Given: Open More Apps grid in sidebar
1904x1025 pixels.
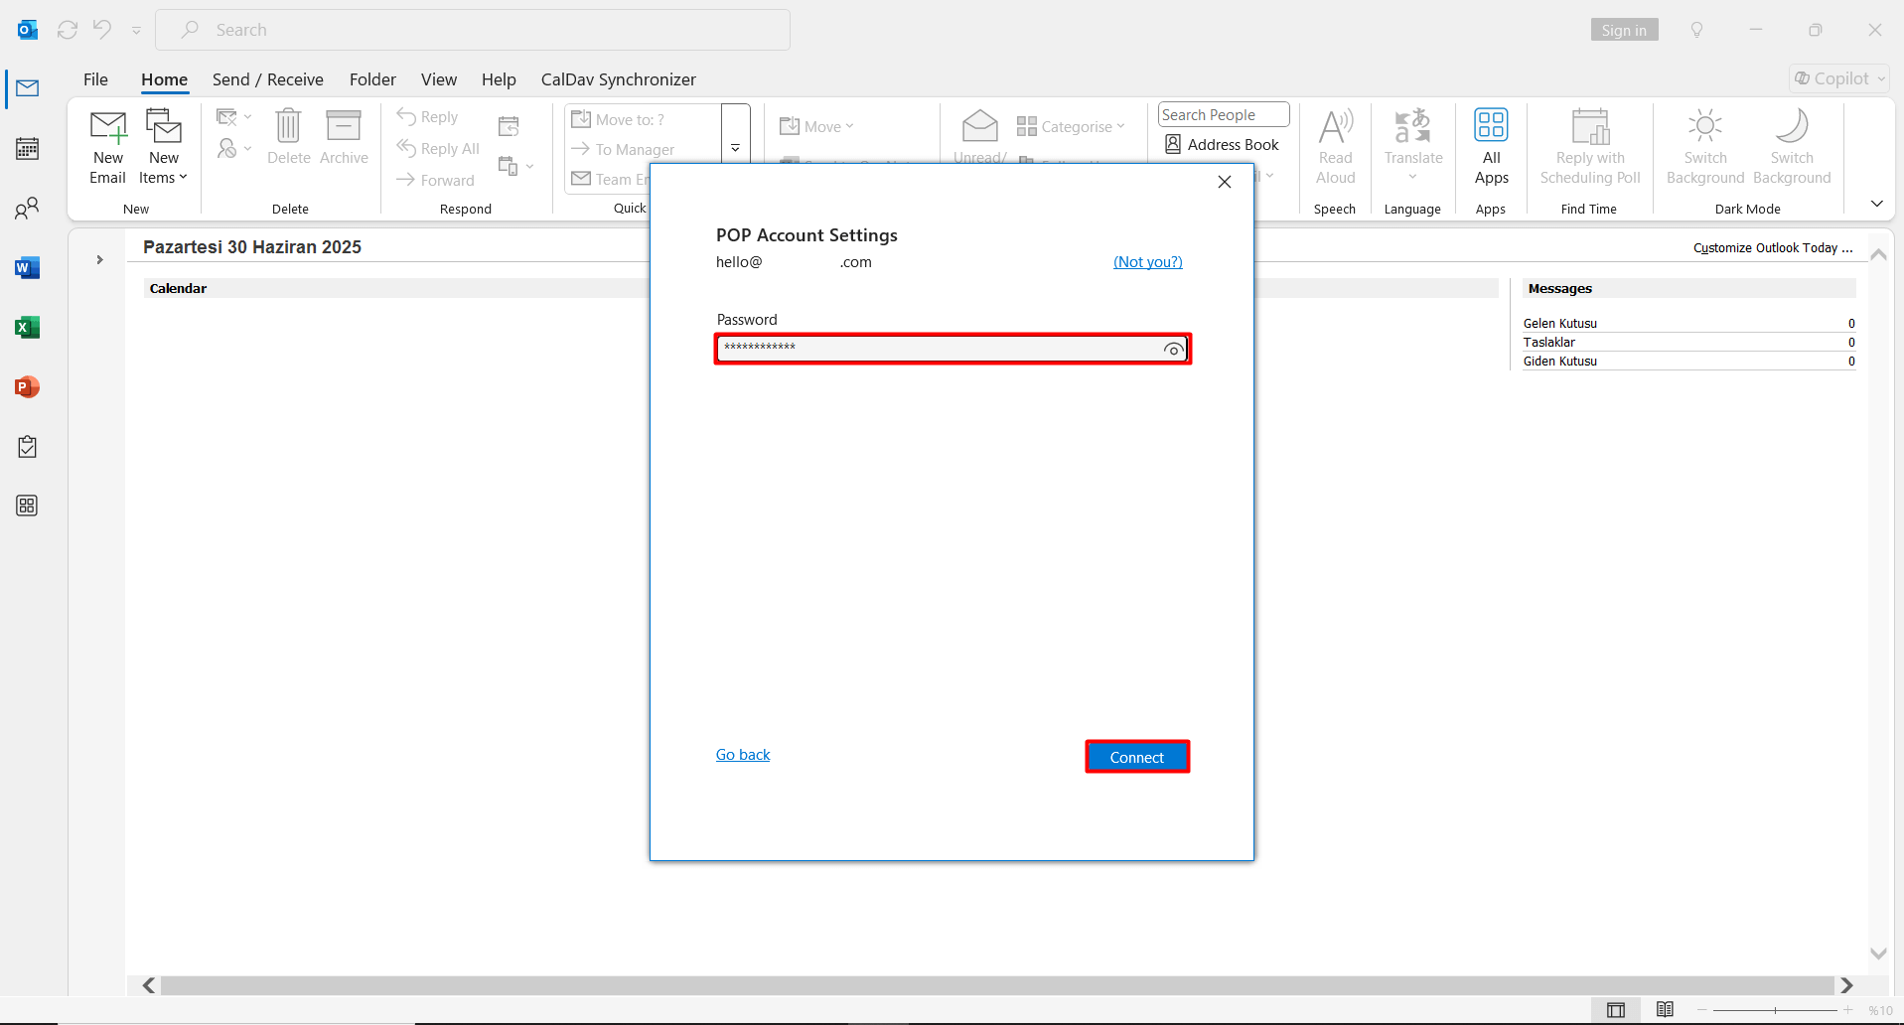Looking at the screenshot, I should click(28, 506).
